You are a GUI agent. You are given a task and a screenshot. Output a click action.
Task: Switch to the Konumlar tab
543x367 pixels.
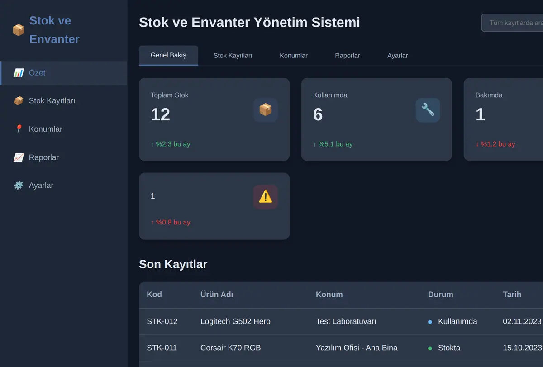tap(294, 56)
